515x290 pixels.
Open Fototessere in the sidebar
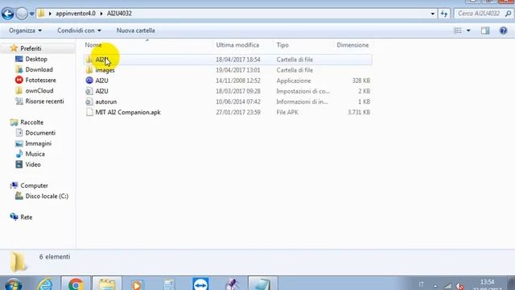(40, 81)
